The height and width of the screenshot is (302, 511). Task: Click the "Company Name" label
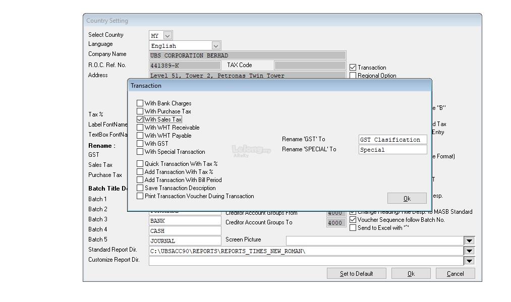tap(107, 54)
